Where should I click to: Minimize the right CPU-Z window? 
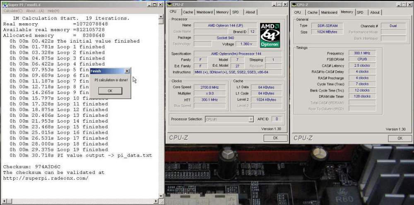click(x=399, y=5)
